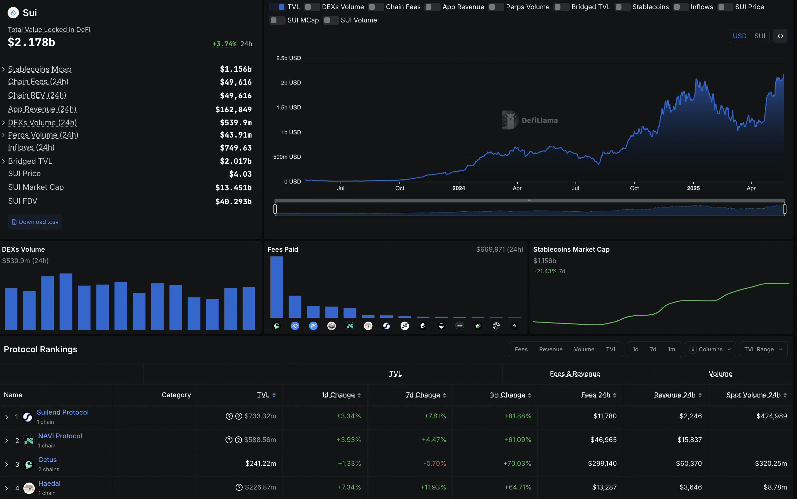Expand the Cetus row chevron

[7, 465]
